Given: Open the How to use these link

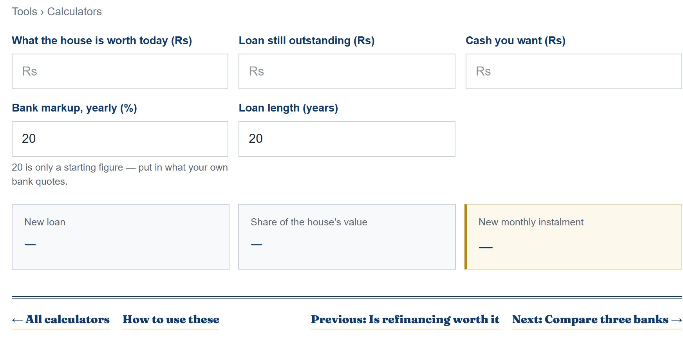Looking at the screenshot, I should point(171,320).
